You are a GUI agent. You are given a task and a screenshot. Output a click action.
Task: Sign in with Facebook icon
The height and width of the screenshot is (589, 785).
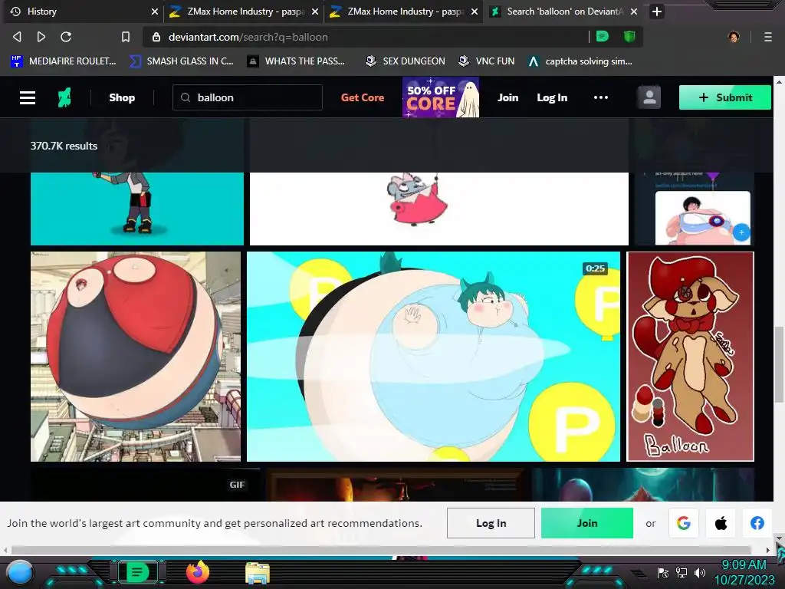pos(757,523)
